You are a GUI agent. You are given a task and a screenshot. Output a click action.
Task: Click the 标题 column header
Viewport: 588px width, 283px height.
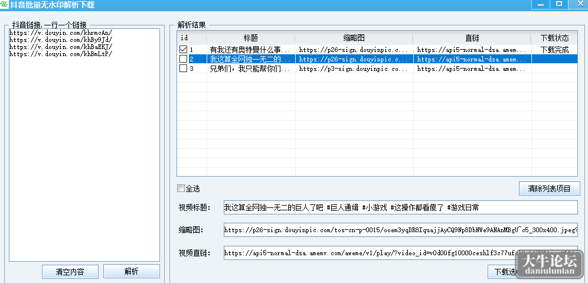(250, 38)
